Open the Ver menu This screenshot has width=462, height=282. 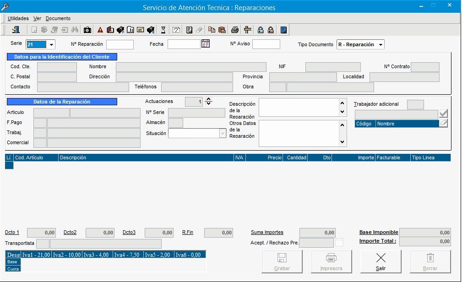[37, 18]
